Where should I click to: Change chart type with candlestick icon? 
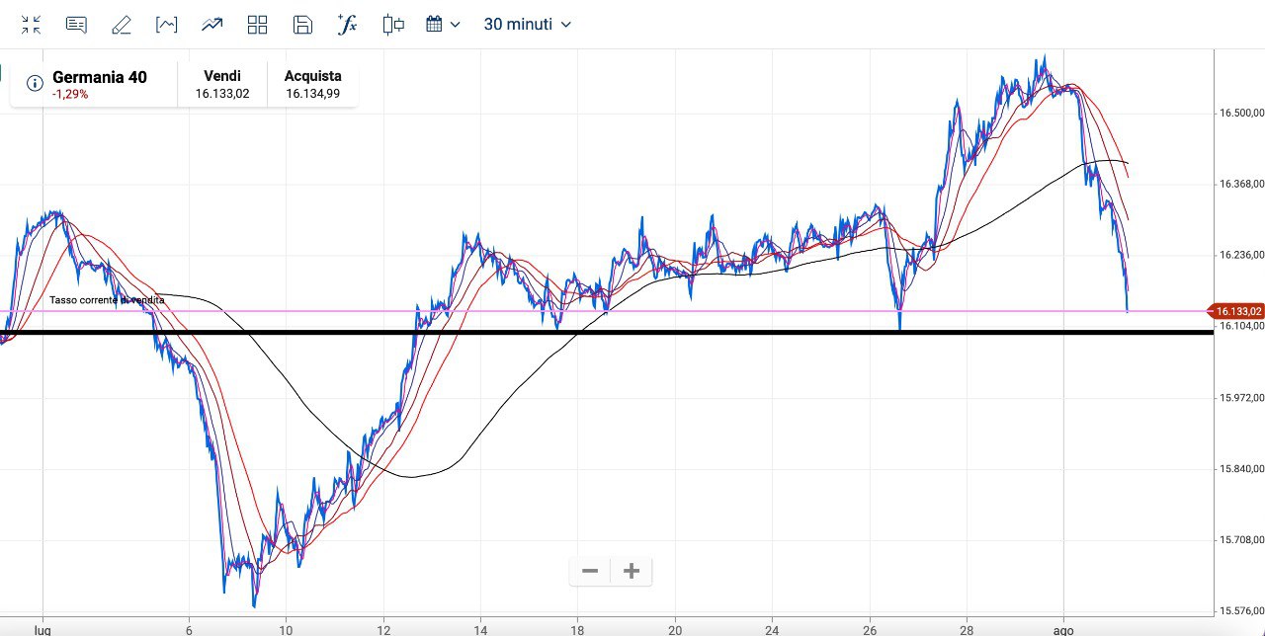pyautogui.click(x=393, y=25)
